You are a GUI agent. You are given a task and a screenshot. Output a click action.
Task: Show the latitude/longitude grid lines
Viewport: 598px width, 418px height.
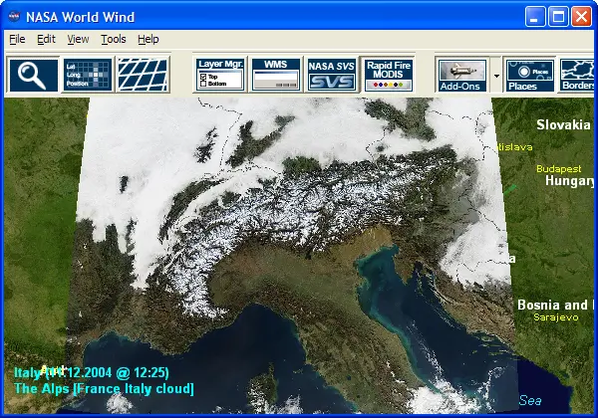coord(143,75)
